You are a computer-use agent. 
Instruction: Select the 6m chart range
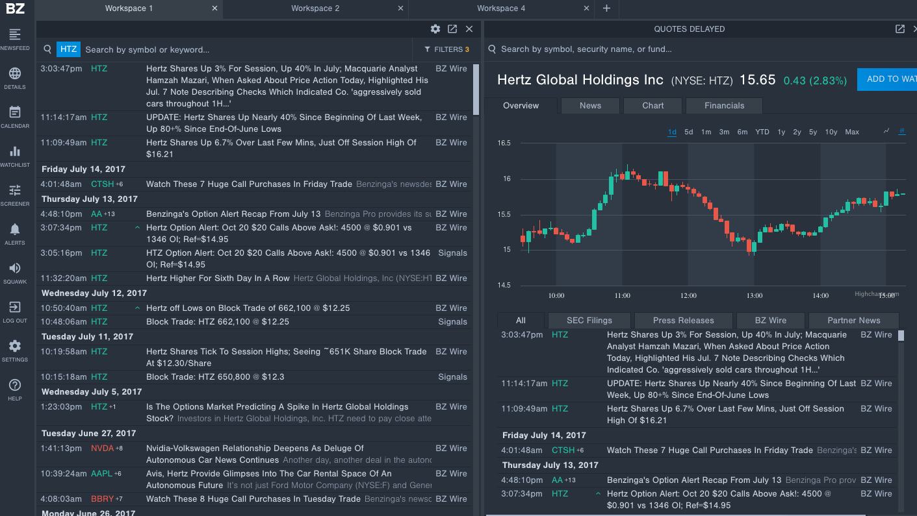click(x=742, y=132)
